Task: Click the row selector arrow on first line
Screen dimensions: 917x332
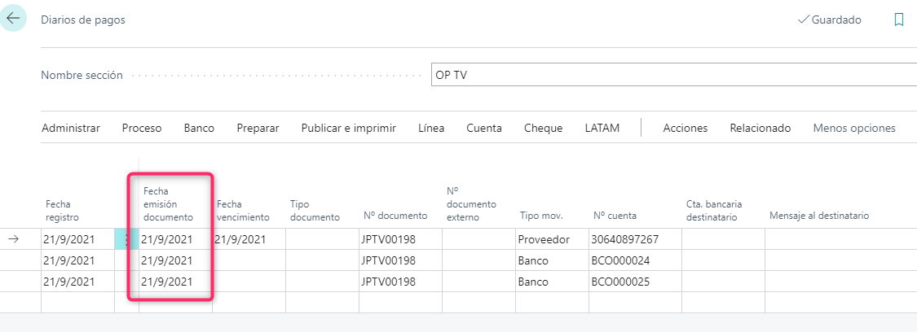Action: pos(14,239)
